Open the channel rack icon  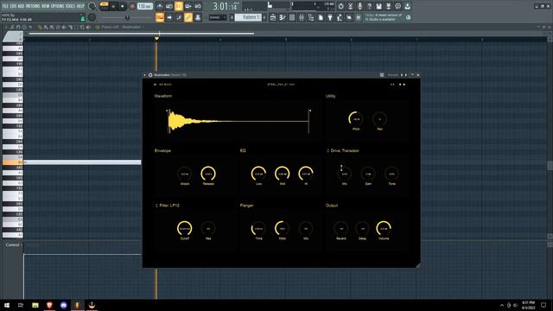click(x=292, y=17)
